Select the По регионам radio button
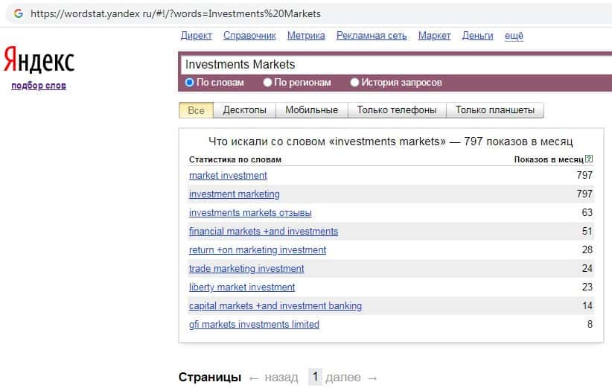The image size is (612, 391). point(267,83)
